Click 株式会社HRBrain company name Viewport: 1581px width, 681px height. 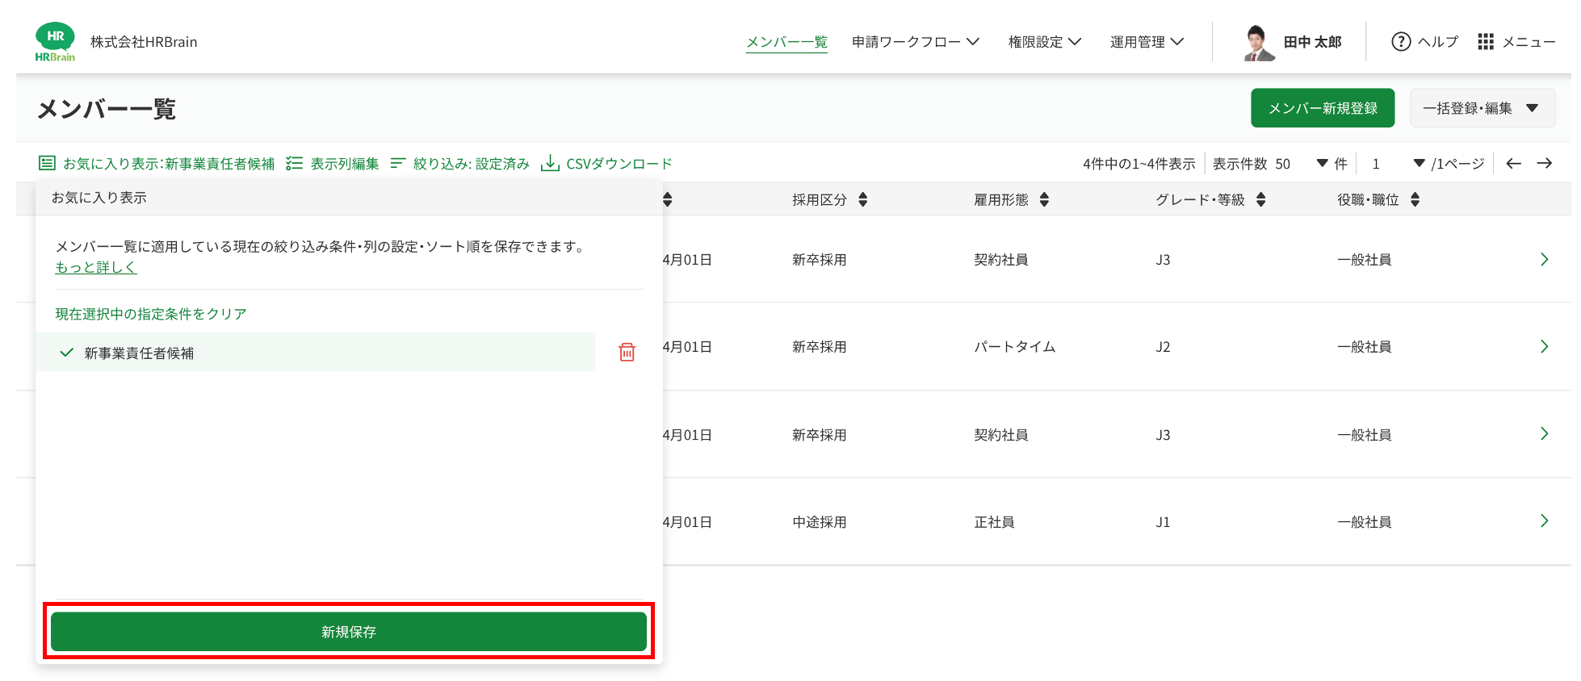click(x=144, y=42)
